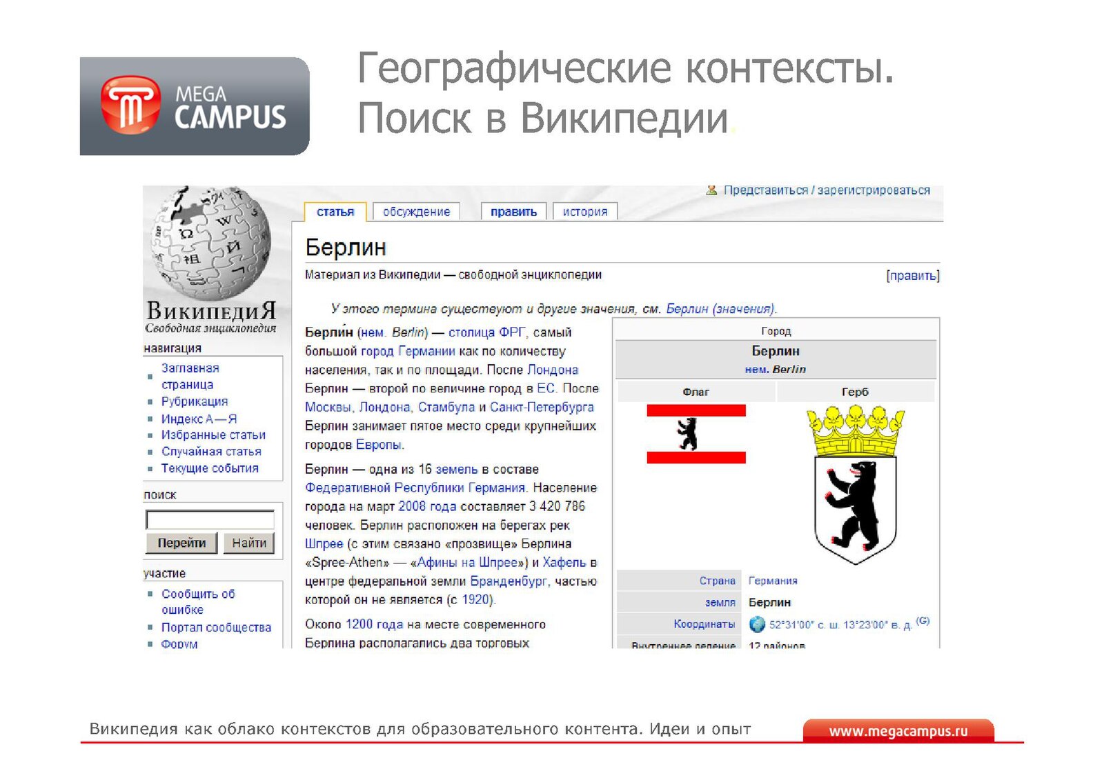Click the земля label in infobox

coord(720,602)
